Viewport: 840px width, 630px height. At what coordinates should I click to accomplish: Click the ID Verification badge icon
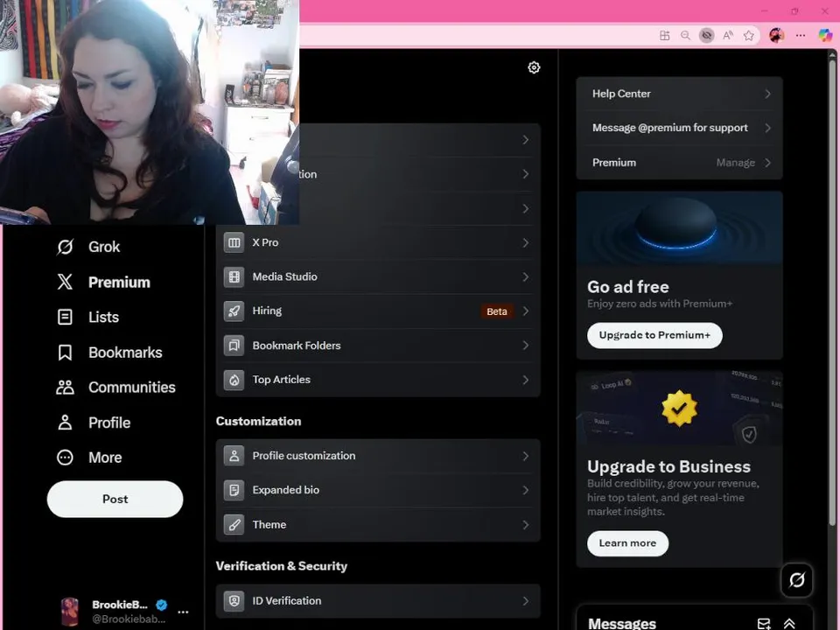pyautogui.click(x=234, y=601)
